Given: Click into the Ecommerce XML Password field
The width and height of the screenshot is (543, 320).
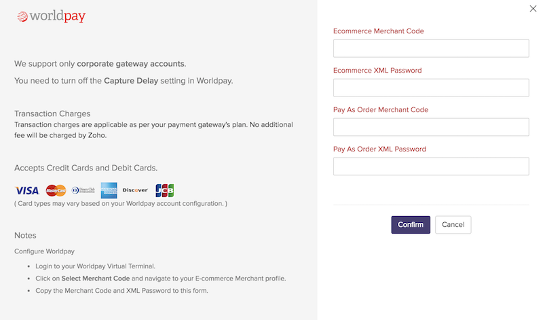Looking at the screenshot, I should click(x=431, y=88).
